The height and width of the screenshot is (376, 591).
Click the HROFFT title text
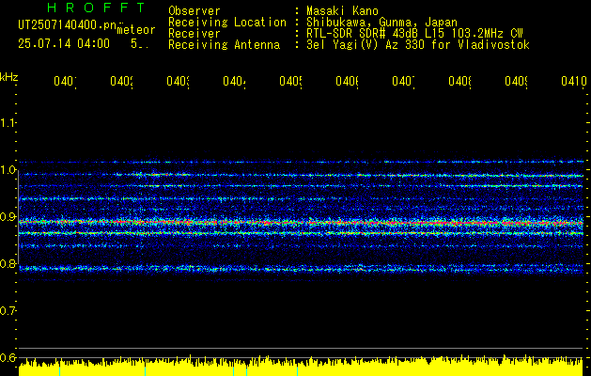point(96,8)
